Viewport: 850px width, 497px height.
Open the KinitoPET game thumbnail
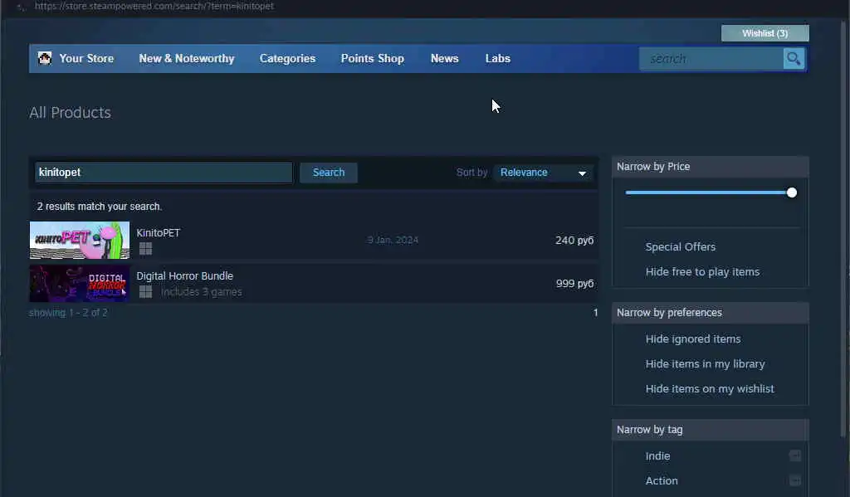point(80,240)
